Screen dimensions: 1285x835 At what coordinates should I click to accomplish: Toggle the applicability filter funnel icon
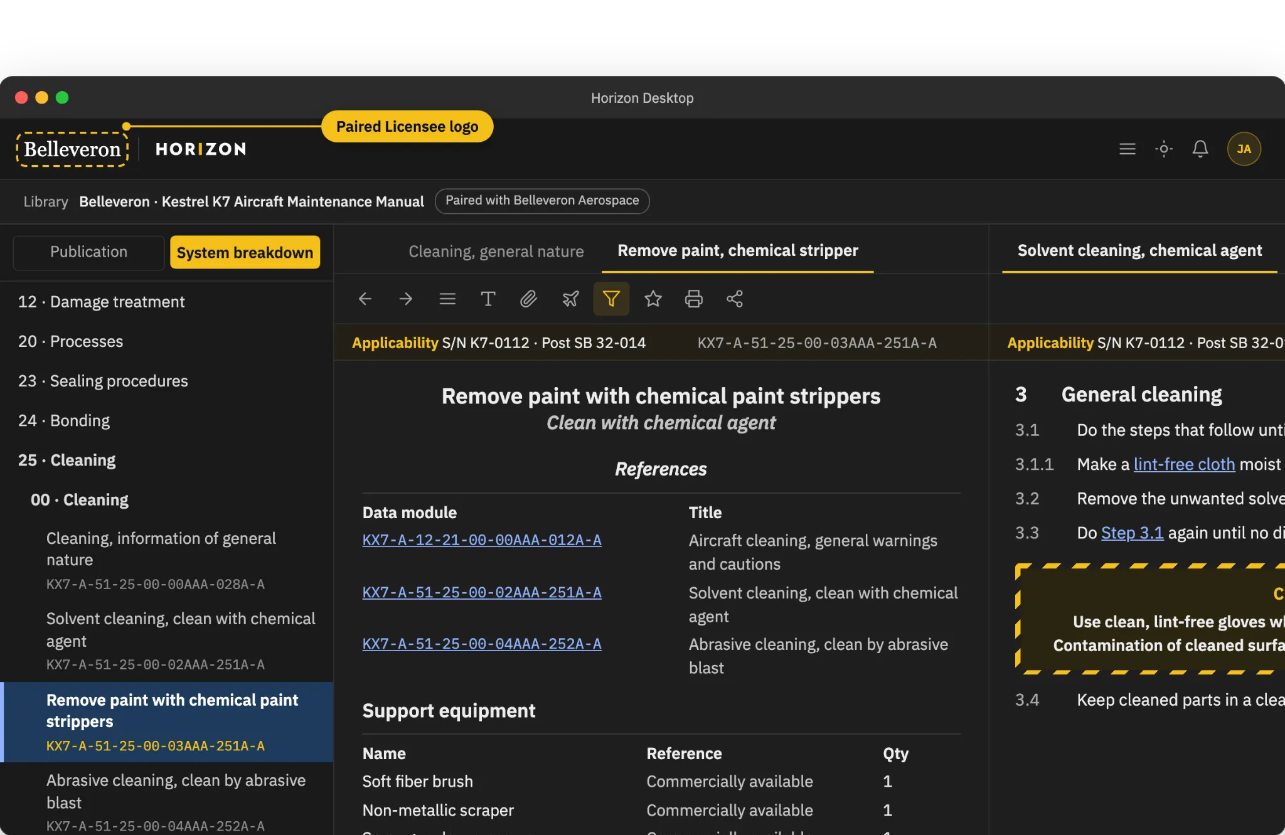[x=611, y=299]
